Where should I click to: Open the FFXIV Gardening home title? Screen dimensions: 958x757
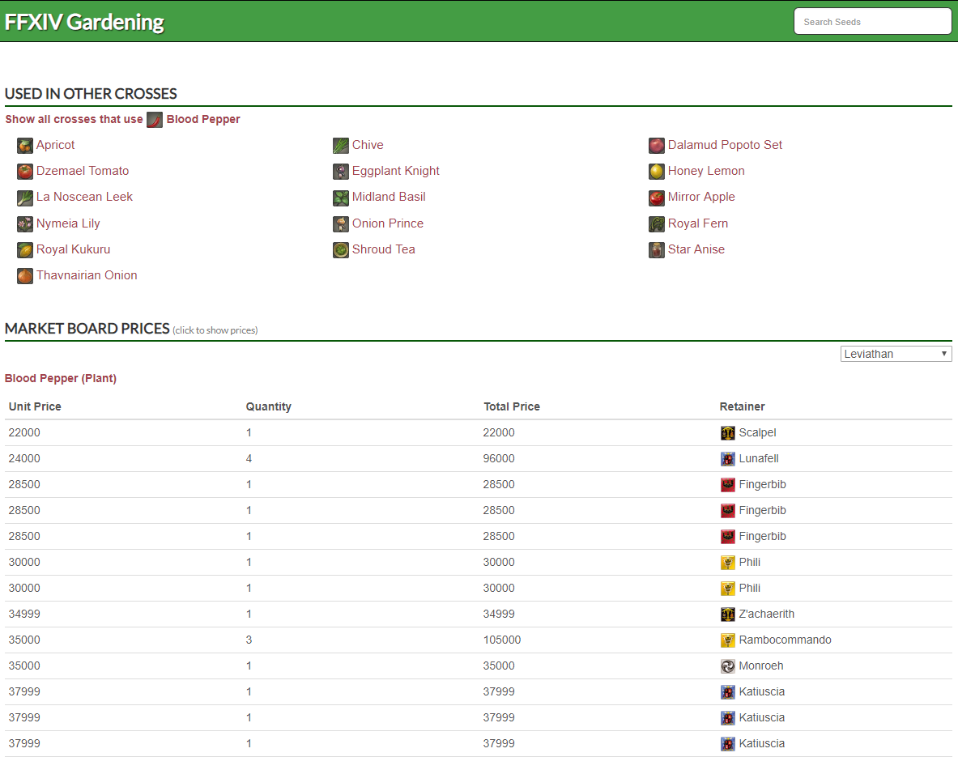(84, 22)
